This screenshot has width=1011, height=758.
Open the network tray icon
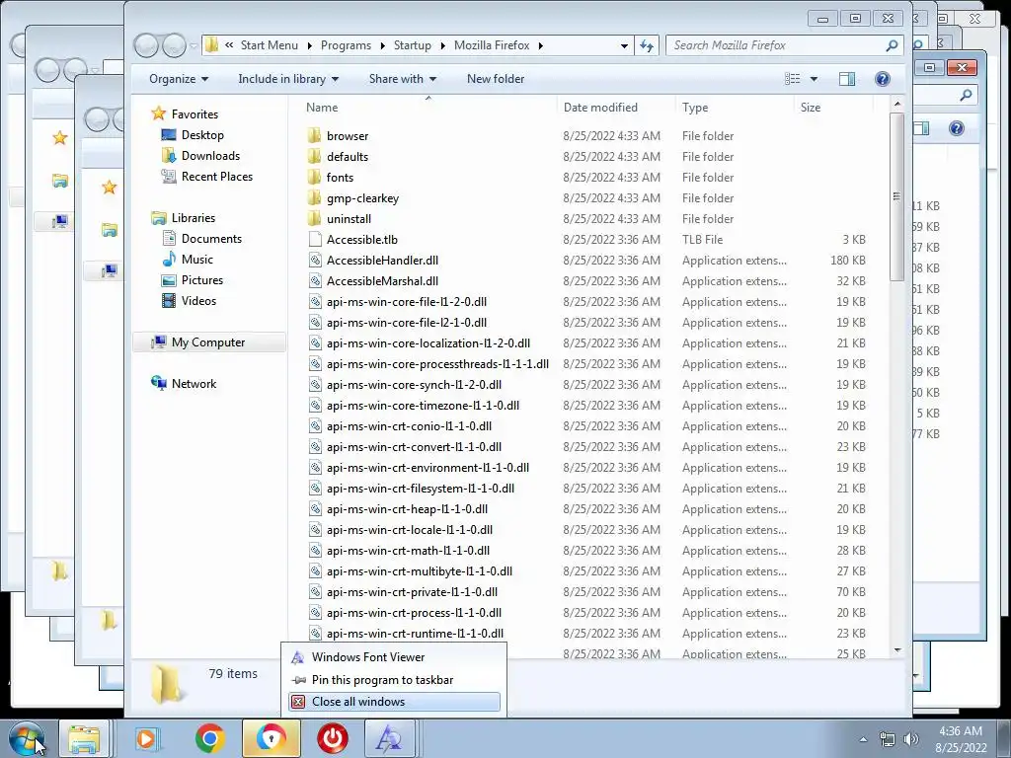[888, 739]
